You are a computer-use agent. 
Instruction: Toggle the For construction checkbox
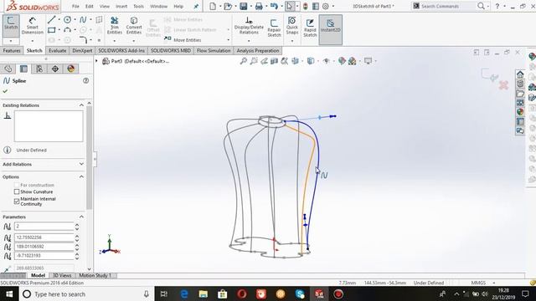pyautogui.click(x=17, y=185)
